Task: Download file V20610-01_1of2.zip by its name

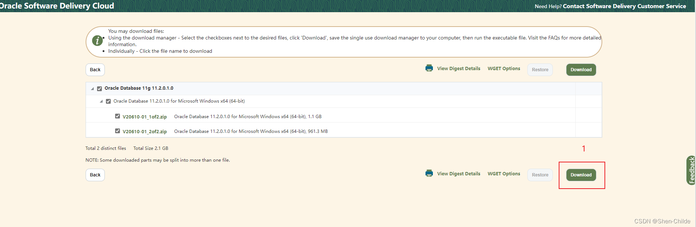Action: click(x=145, y=117)
